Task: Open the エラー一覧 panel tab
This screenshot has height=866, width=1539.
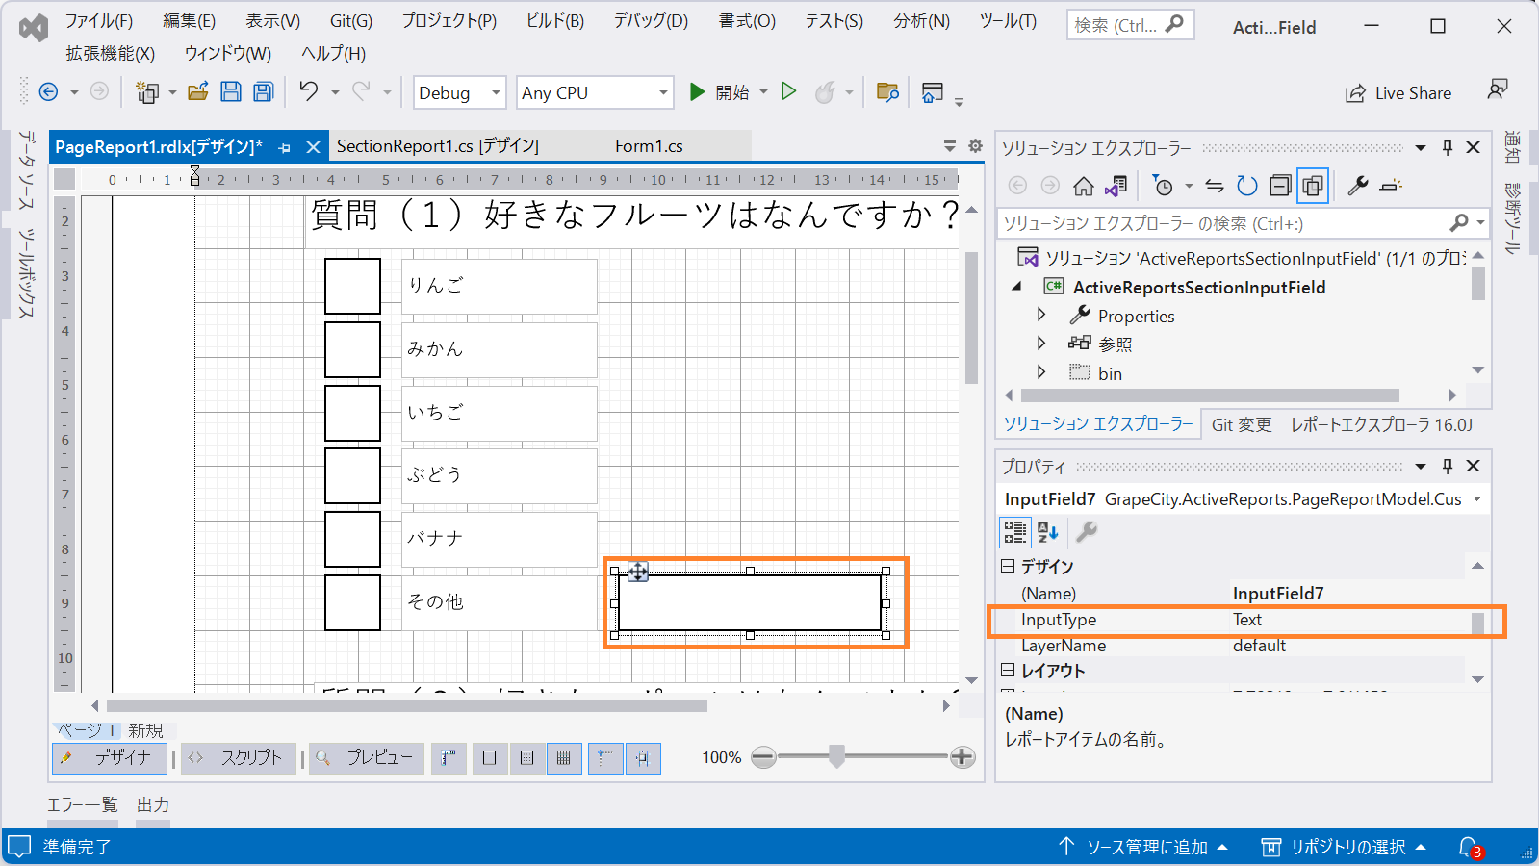Action: pyautogui.click(x=83, y=805)
